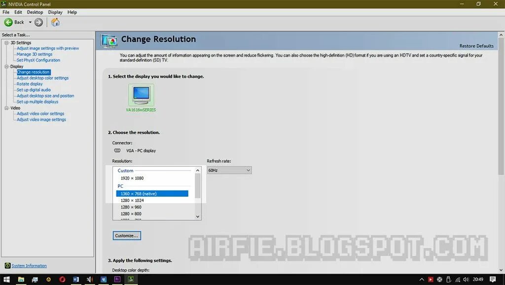Viewport: 505px width, 285px height.
Task: Select 1280 × 800 resolution
Action: [x=131, y=214]
